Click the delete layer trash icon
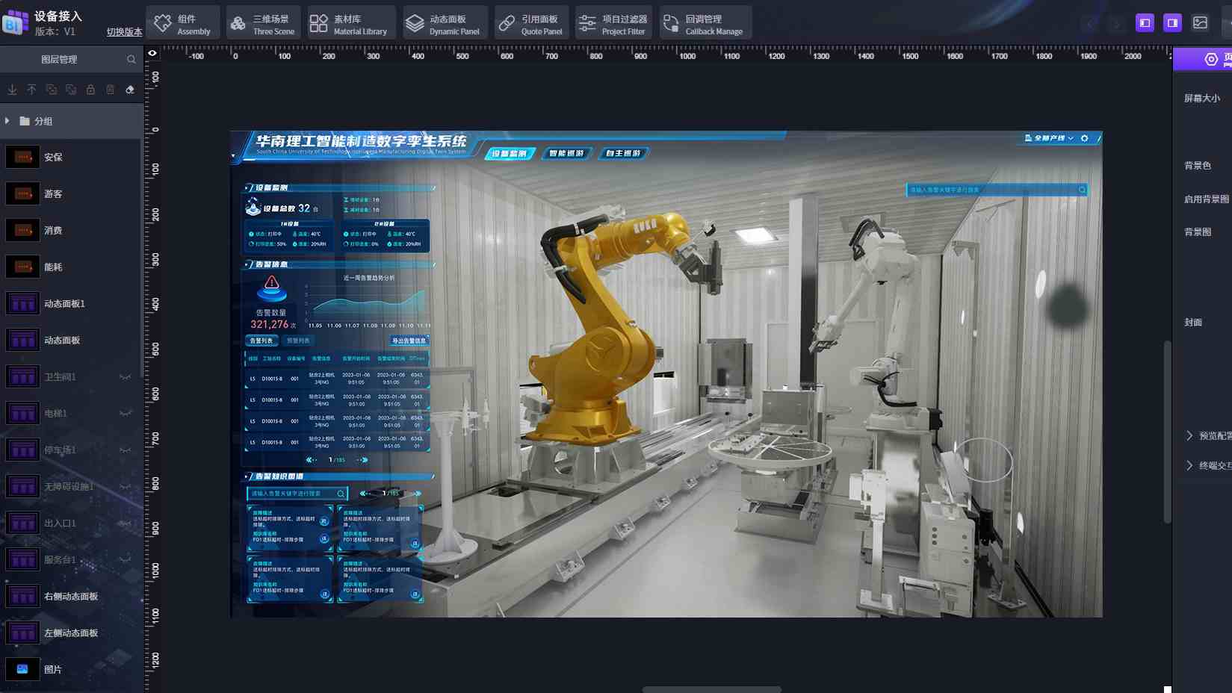Viewport: 1232px width, 693px height. pyautogui.click(x=110, y=90)
